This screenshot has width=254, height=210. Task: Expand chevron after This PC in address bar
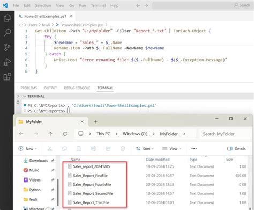[116, 134]
